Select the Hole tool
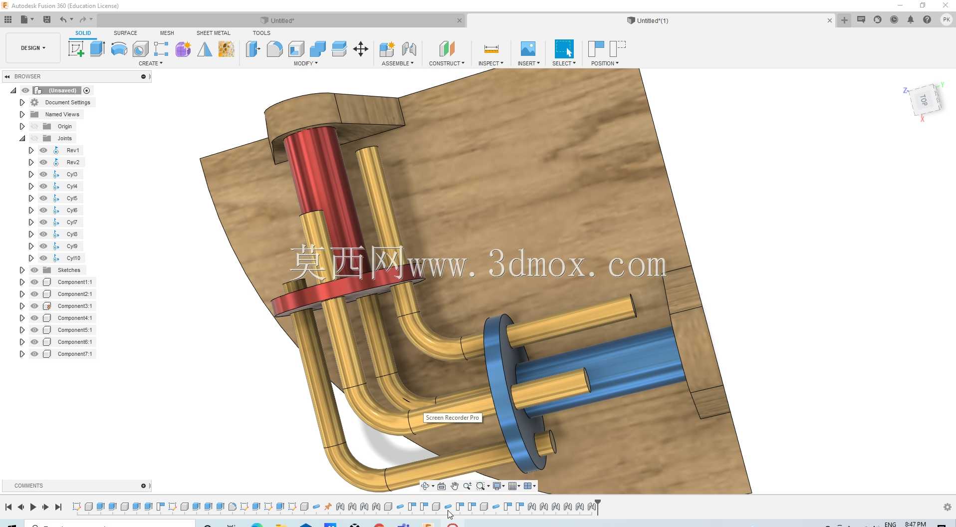Image resolution: width=956 pixels, height=527 pixels. 140,49
